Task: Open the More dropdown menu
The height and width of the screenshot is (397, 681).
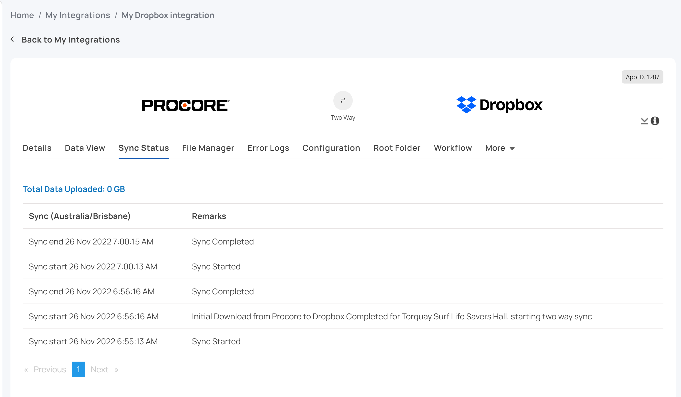Action: [x=500, y=148]
